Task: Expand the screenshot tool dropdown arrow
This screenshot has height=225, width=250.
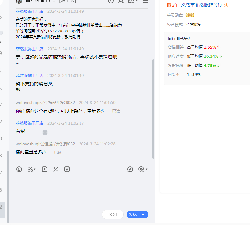Action: (35, 170)
